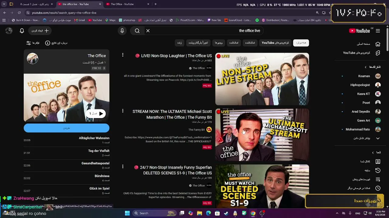This screenshot has height=218, width=389.
Task: Open the Chrome apps grid in bookmarks bar
Action: (x=4, y=20)
